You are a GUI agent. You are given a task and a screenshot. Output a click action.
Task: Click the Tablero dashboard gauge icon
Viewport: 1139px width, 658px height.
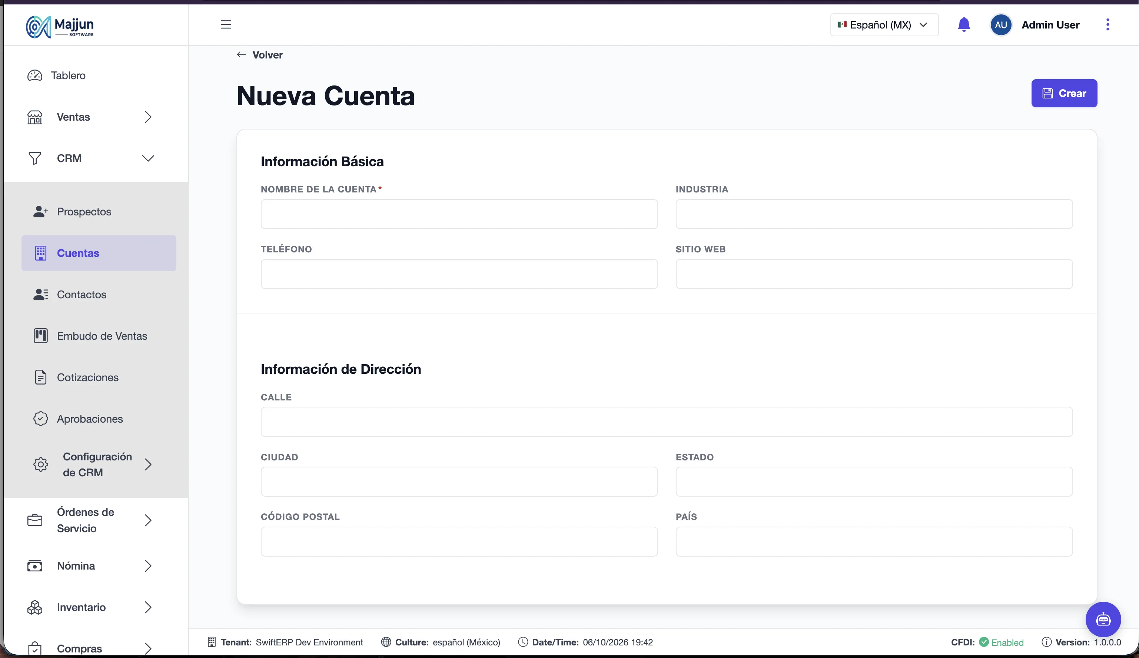tap(35, 75)
